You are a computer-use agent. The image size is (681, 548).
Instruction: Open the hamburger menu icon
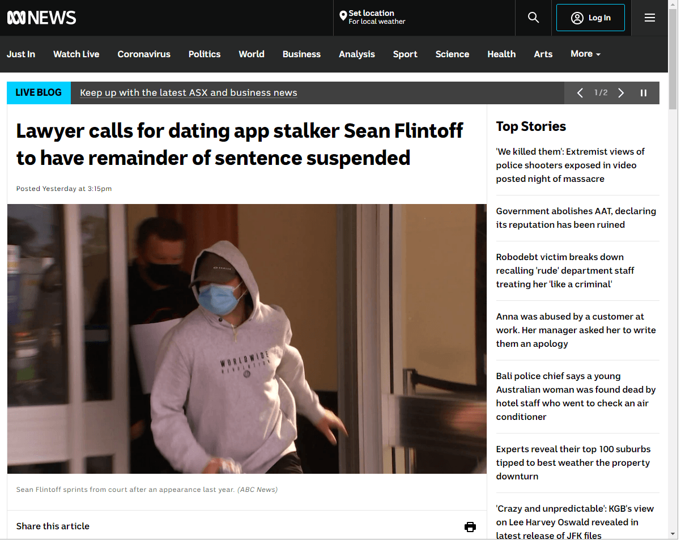[650, 18]
